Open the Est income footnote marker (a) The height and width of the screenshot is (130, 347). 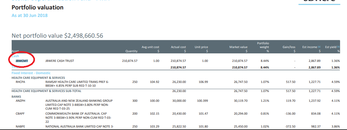pos(319,47)
